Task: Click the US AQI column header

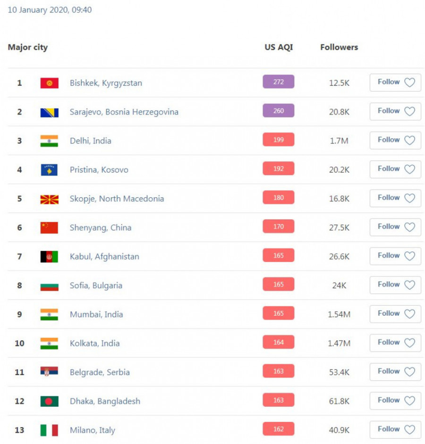Action: [x=279, y=47]
